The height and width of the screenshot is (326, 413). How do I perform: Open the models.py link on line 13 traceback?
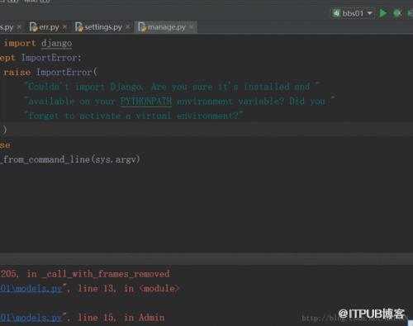pyautogui.click(x=31, y=289)
